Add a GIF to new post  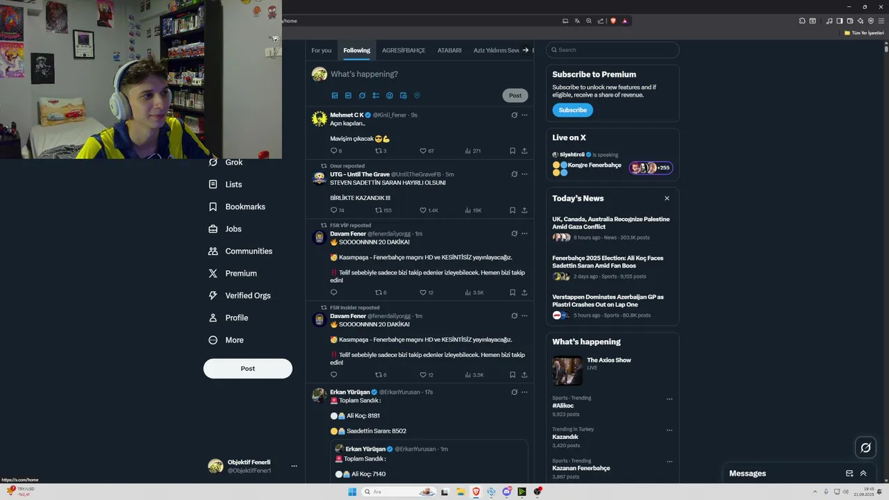point(349,96)
